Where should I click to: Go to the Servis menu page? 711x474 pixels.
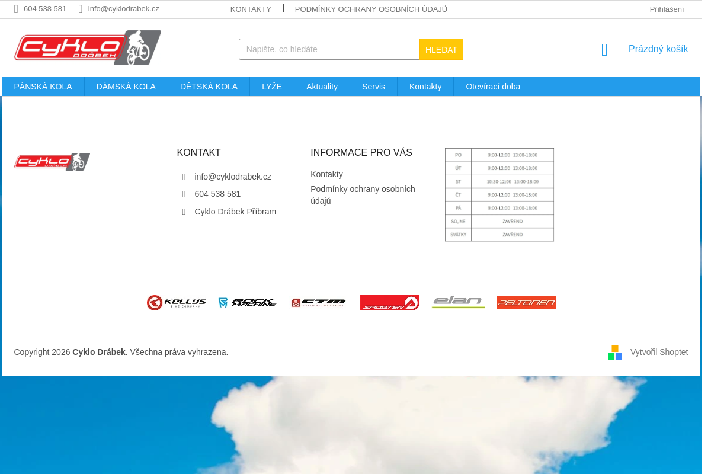click(x=373, y=87)
